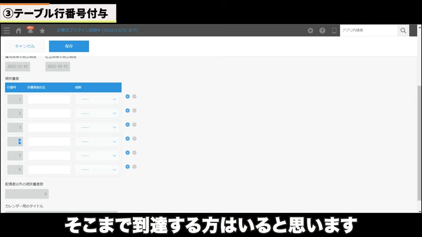
Task: Click the 2022-11-10 date field
Action: 17,67
